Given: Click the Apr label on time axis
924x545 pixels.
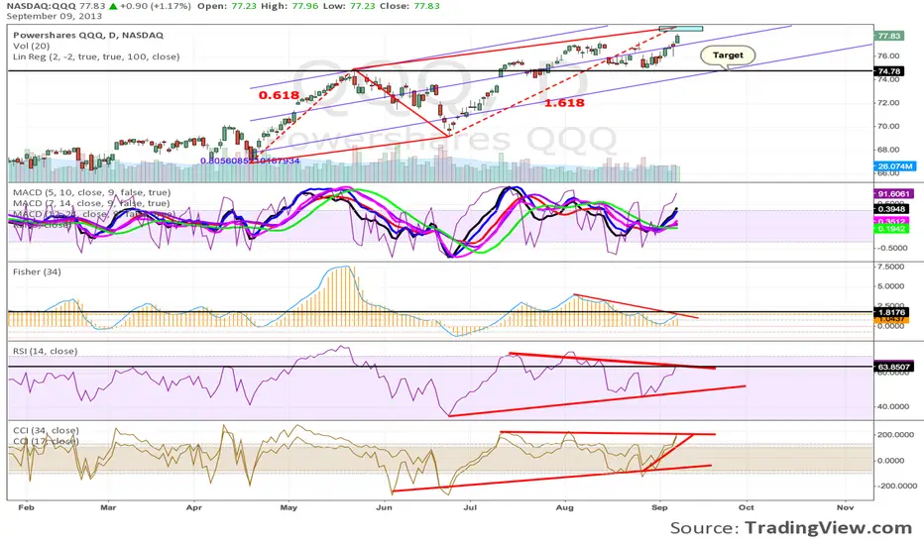Looking at the screenshot, I should 194,507.
